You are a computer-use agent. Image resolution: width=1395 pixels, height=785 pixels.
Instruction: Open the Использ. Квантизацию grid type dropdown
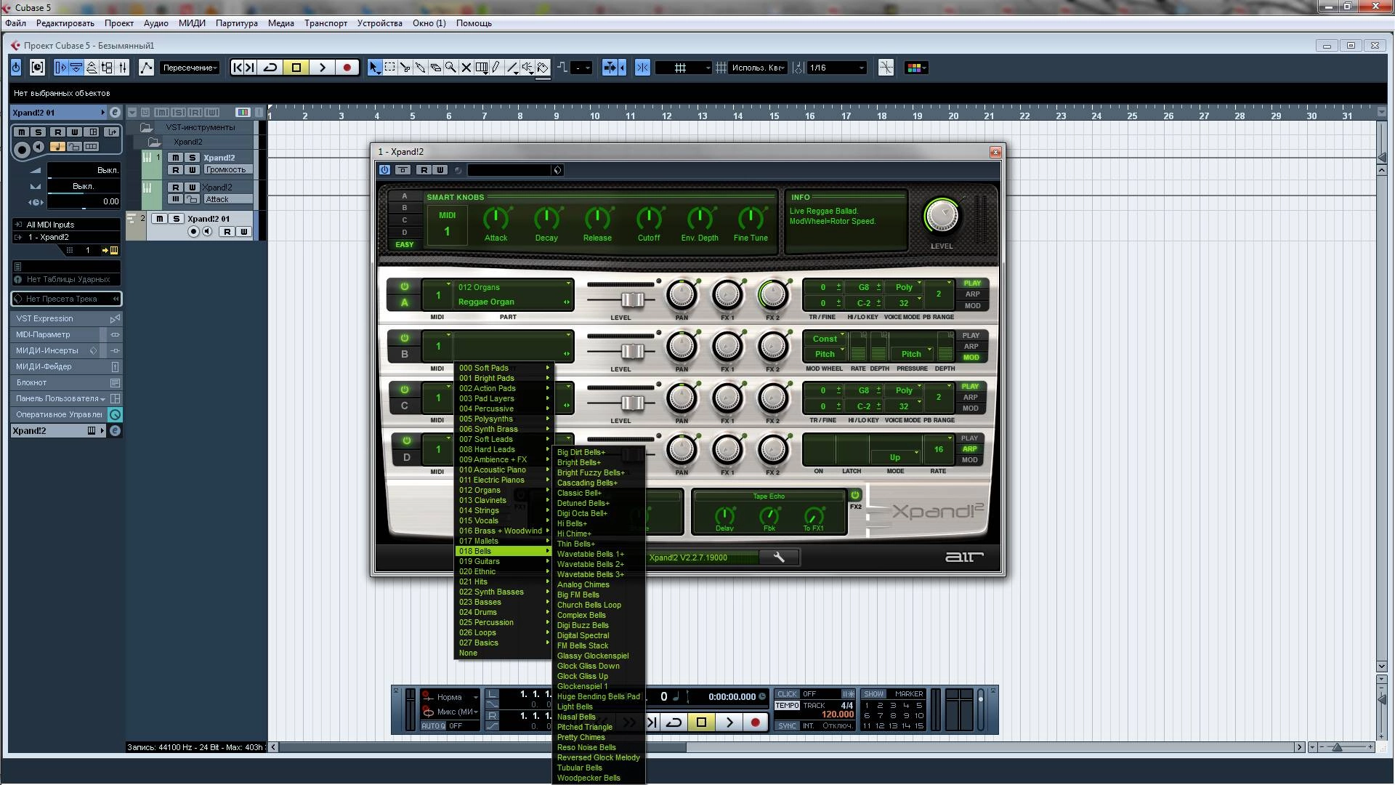759,68
